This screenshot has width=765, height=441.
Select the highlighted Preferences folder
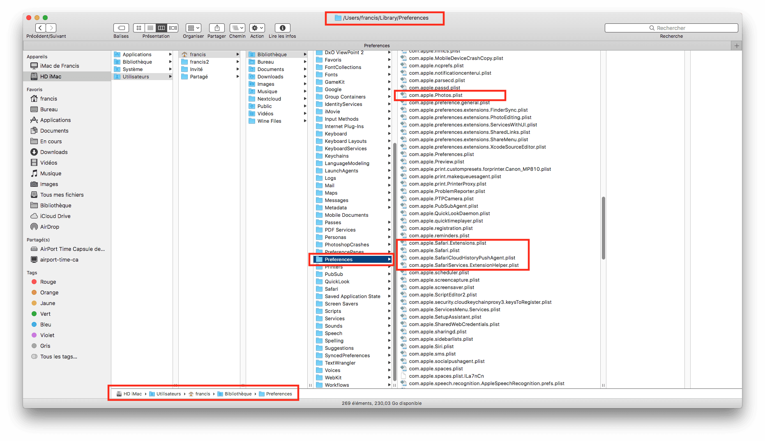point(353,259)
